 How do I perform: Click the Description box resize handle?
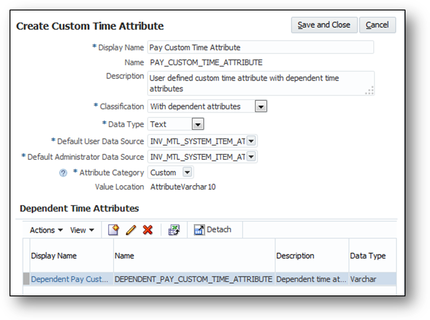(370, 90)
